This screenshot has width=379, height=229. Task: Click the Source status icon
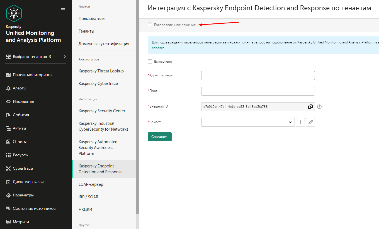(x=8, y=208)
